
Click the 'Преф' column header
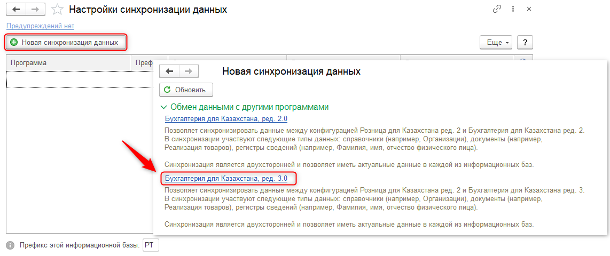(143, 62)
